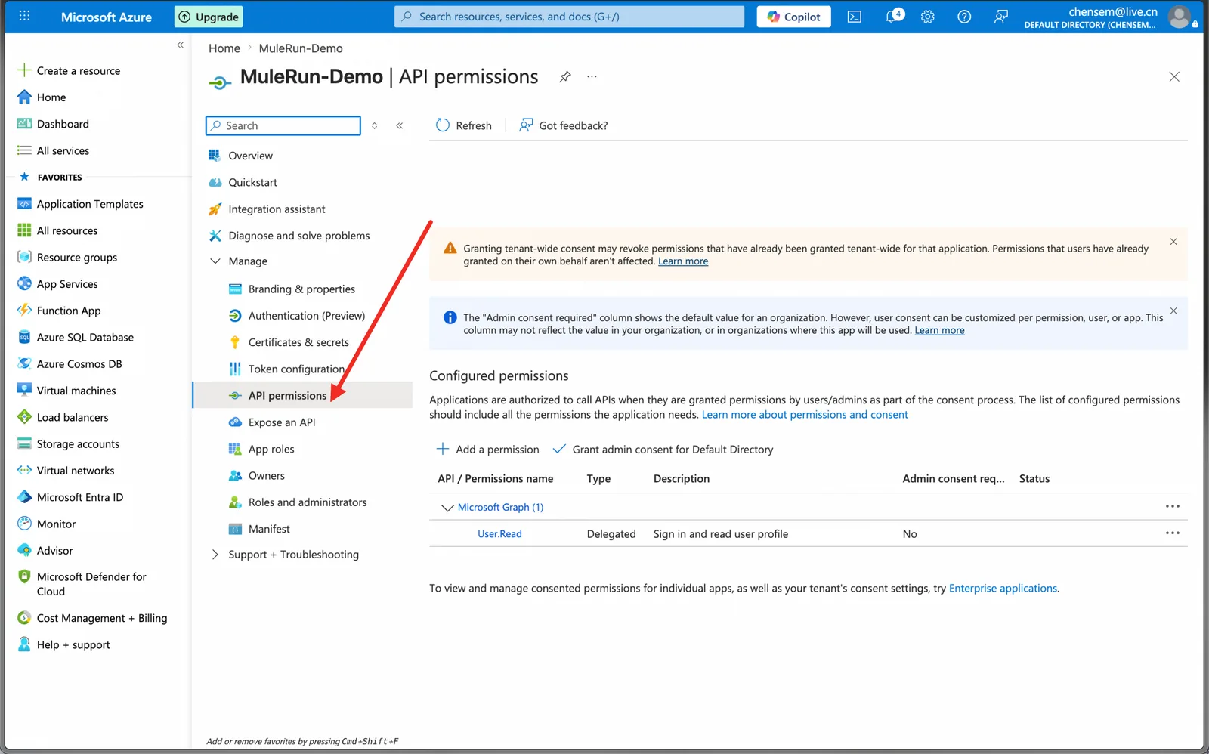Click Create a resource
The height and width of the screenshot is (754, 1209).
(69, 70)
